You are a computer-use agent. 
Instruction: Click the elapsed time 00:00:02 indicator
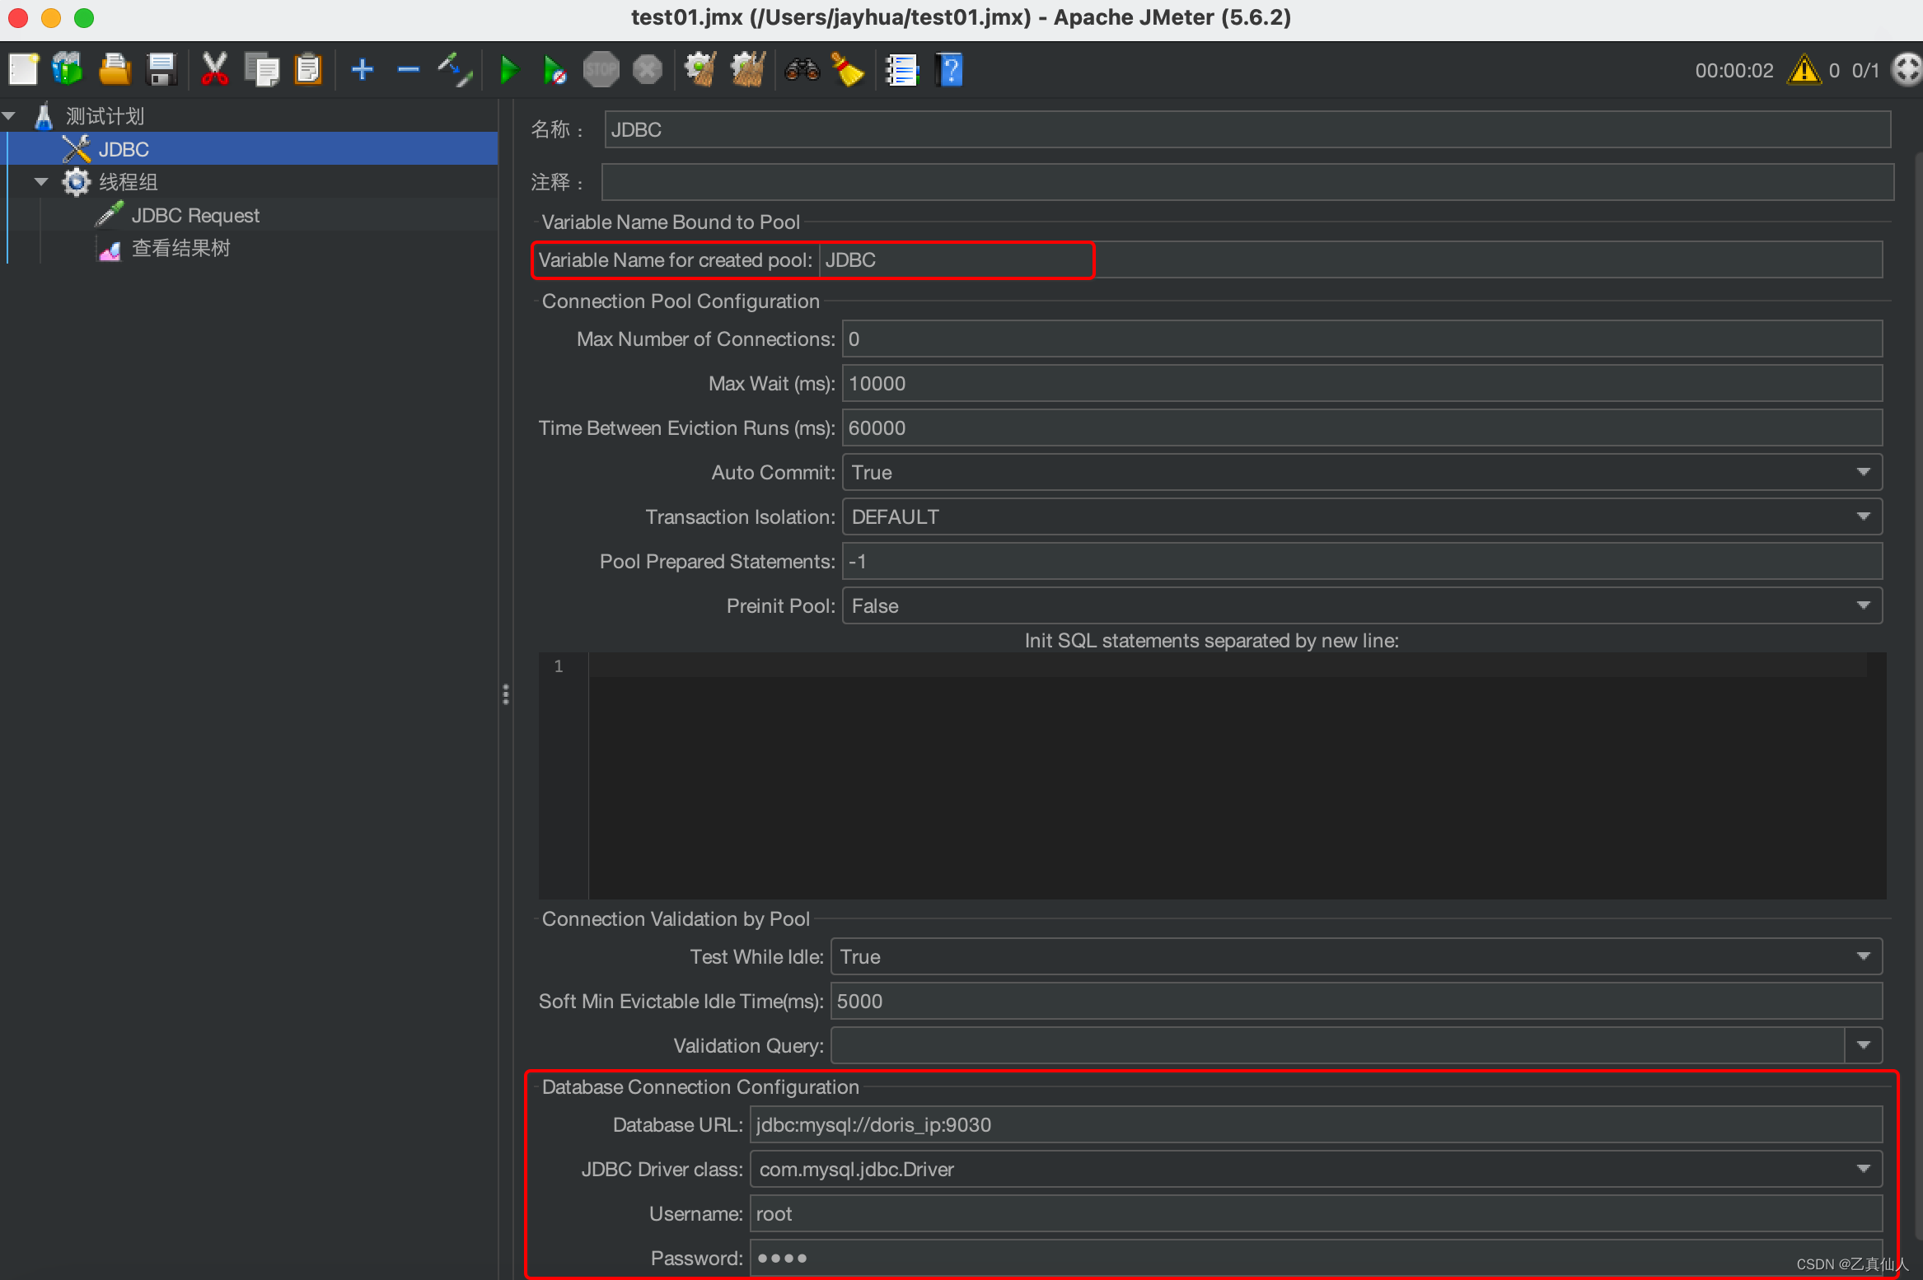point(1734,70)
